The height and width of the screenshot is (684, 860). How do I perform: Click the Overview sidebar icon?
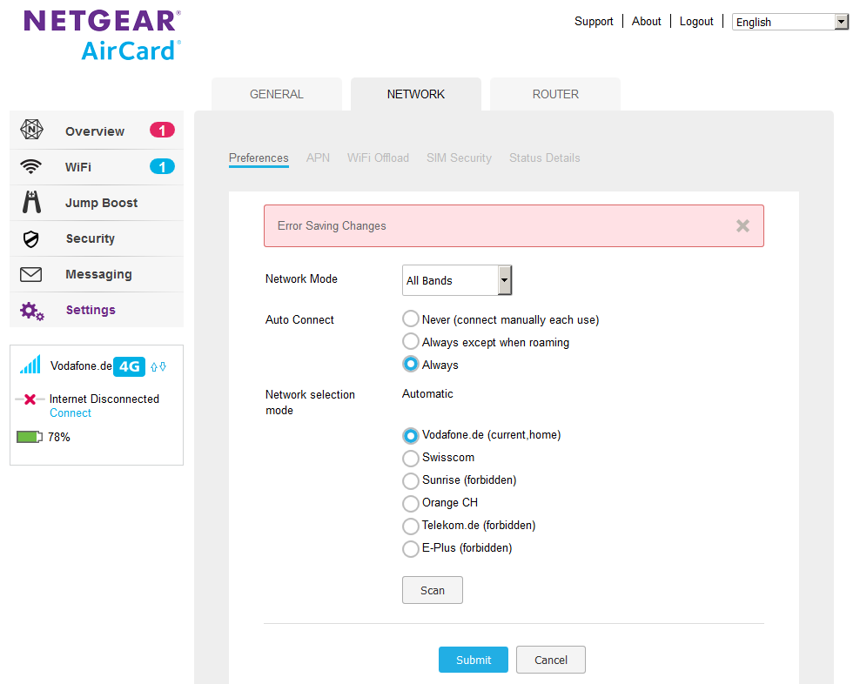(x=32, y=131)
